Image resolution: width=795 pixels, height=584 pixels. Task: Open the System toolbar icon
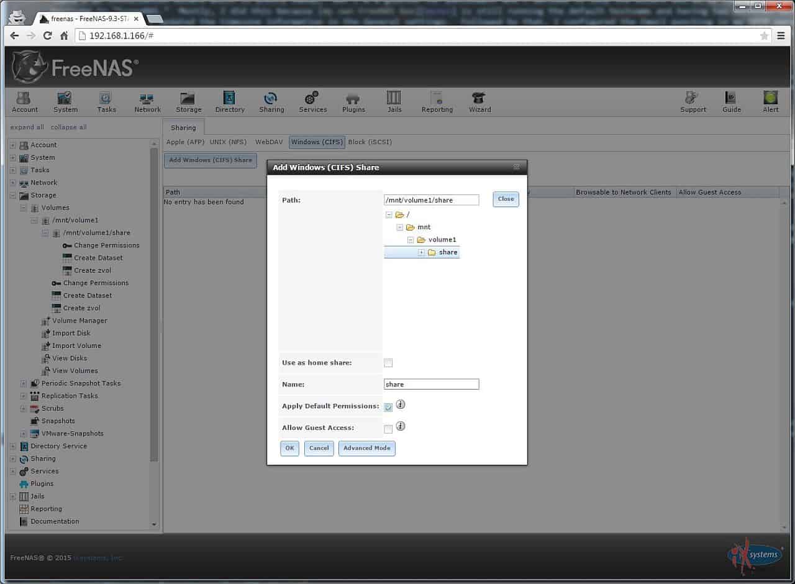(65, 102)
